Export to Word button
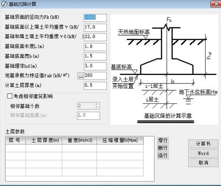Image resolution: width=221 pixels, height=186 pixels. click(203, 153)
